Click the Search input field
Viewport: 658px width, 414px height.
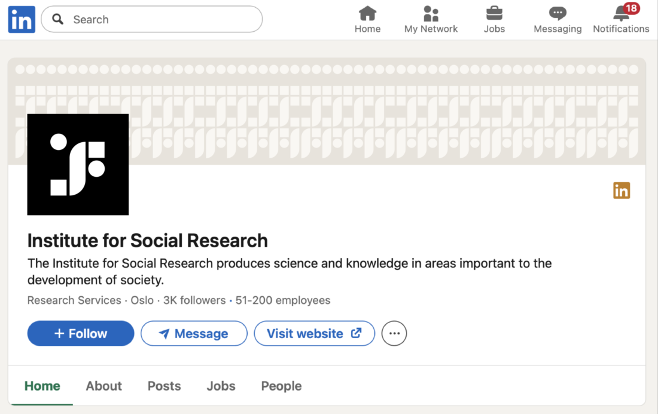pos(152,19)
